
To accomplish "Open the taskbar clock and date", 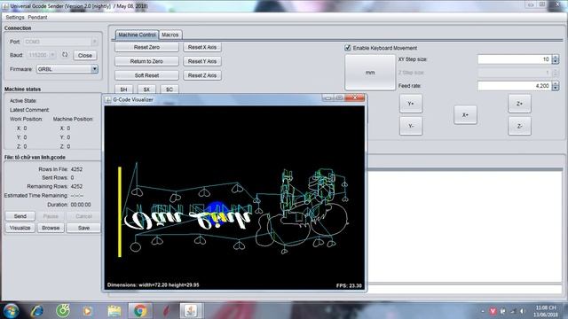I will click(546, 311).
